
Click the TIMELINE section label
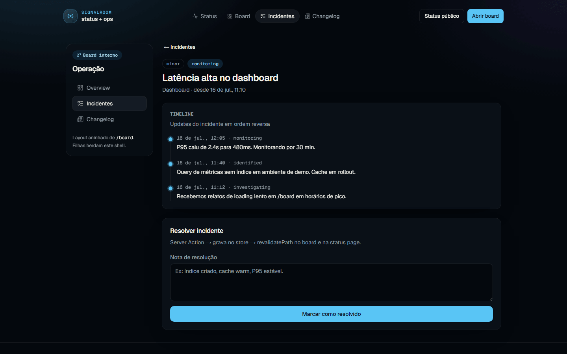point(182,114)
